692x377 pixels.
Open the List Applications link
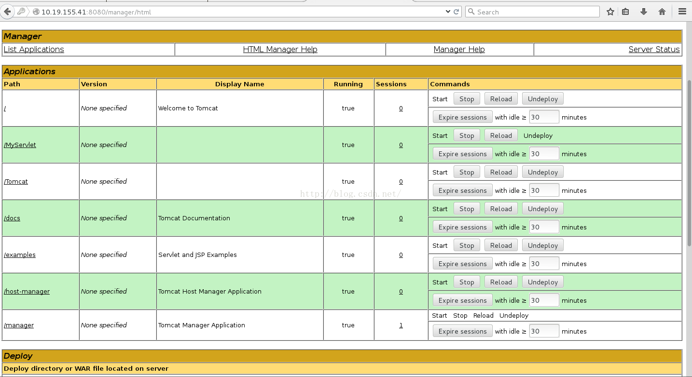click(x=34, y=49)
